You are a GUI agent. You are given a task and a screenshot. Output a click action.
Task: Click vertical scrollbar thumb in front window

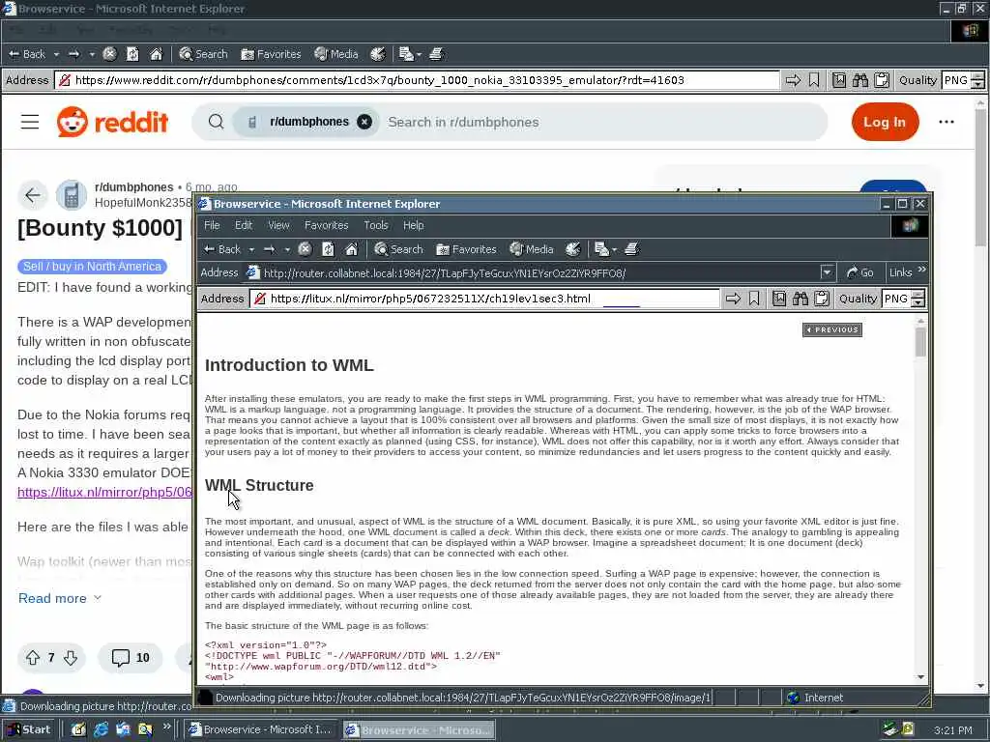point(920,342)
